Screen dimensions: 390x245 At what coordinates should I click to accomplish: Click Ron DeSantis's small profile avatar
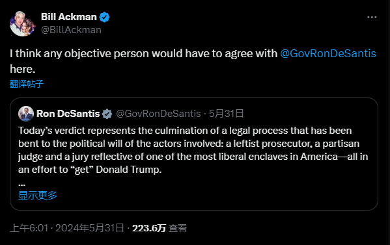coord(26,114)
